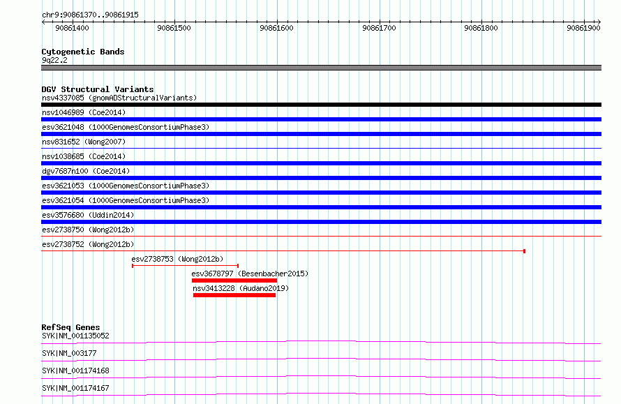This screenshot has width=621, height=404.
Task: Select the gray 9q22.2 cytogenetic band bar
Action: click(321, 68)
